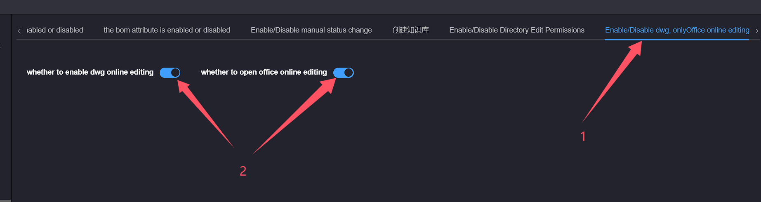Click the cropped icon on the left sidebar edge

point(0,45)
